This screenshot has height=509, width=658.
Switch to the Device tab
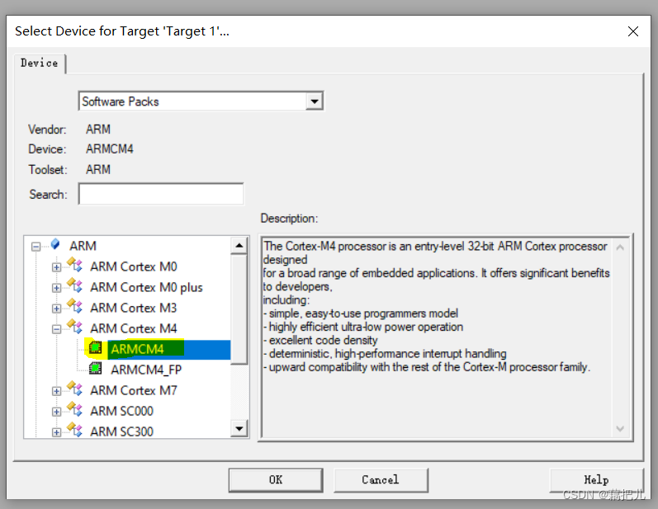[40, 63]
